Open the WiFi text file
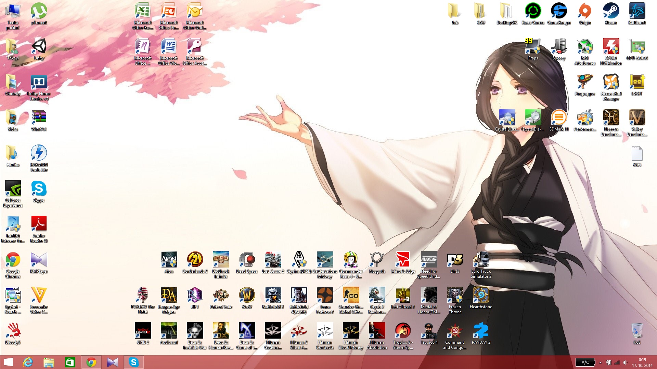Screen dimensions: 657x369 coord(637,154)
